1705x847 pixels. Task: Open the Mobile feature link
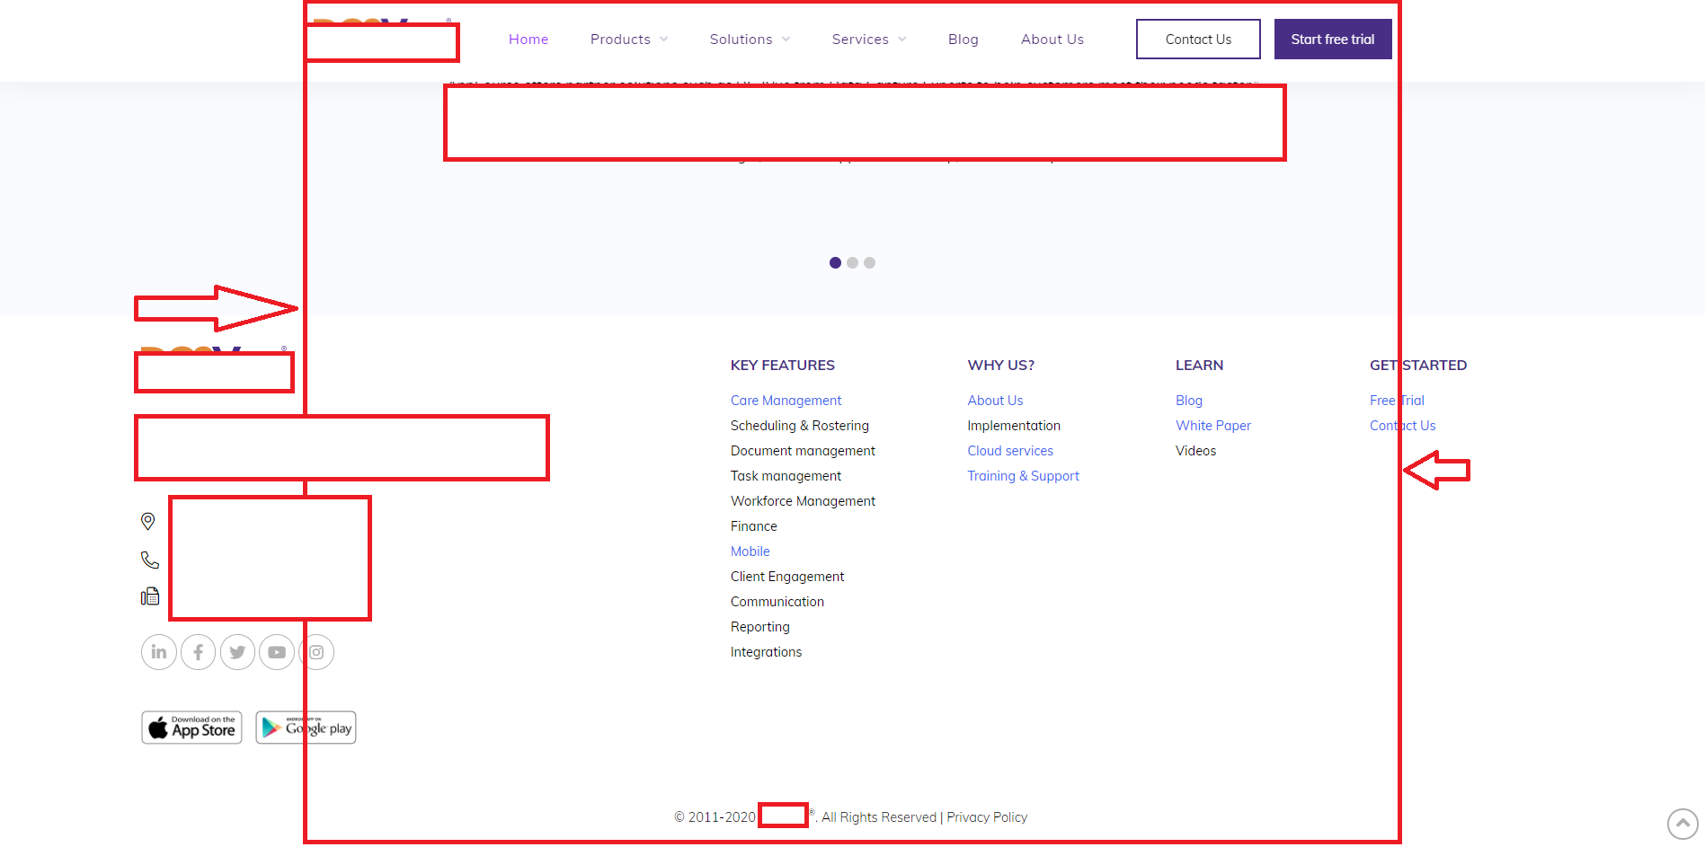(x=750, y=551)
